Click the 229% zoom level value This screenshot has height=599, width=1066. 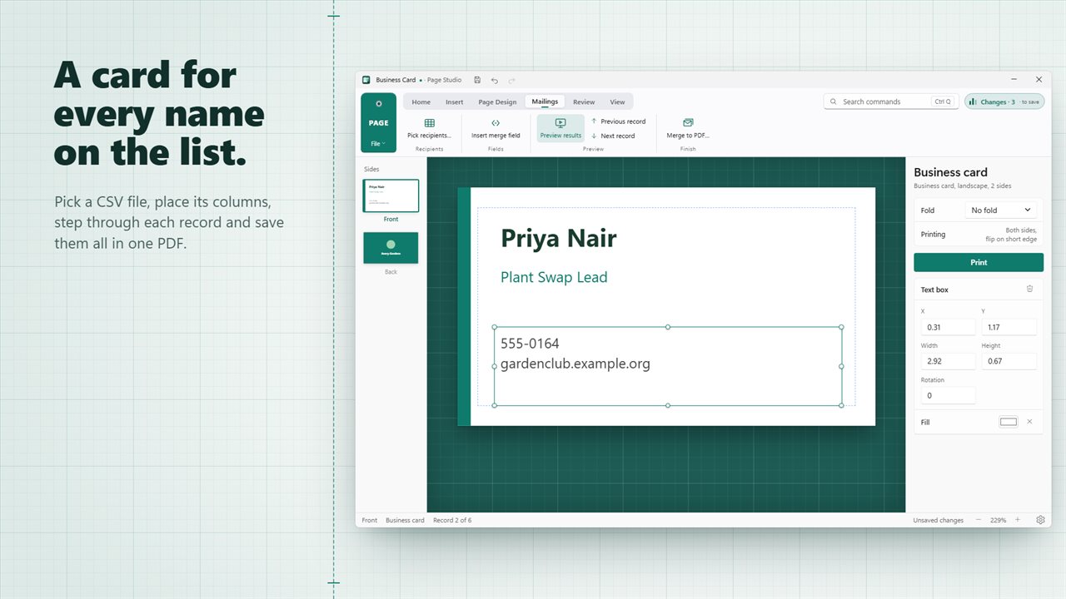[x=998, y=520]
